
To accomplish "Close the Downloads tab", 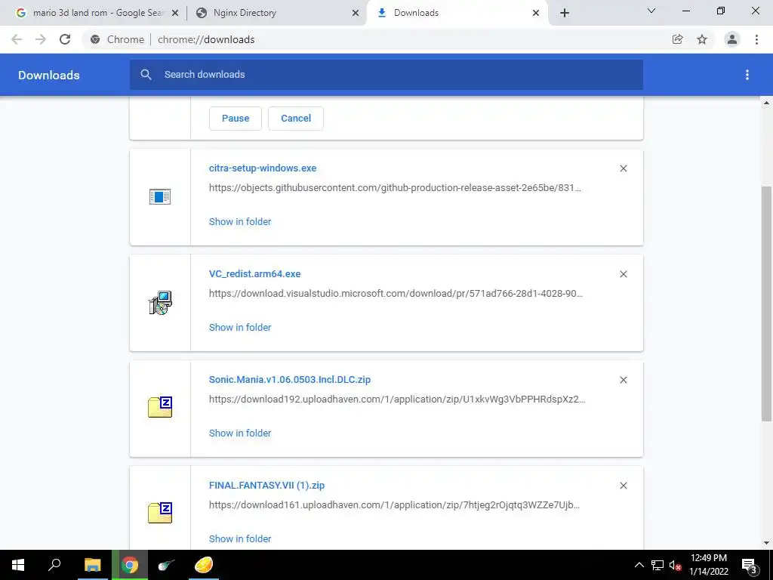I will (x=536, y=14).
